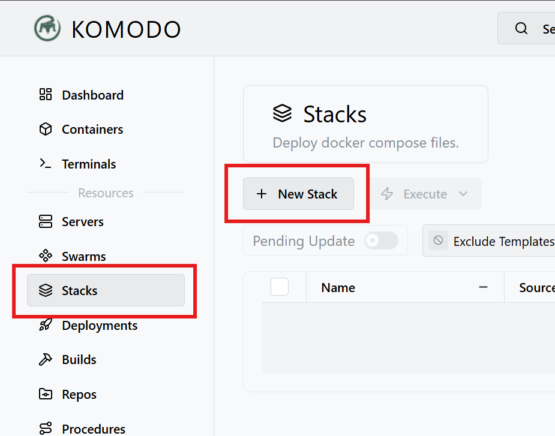Click the New Stack button
The image size is (555, 436).
point(298,194)
